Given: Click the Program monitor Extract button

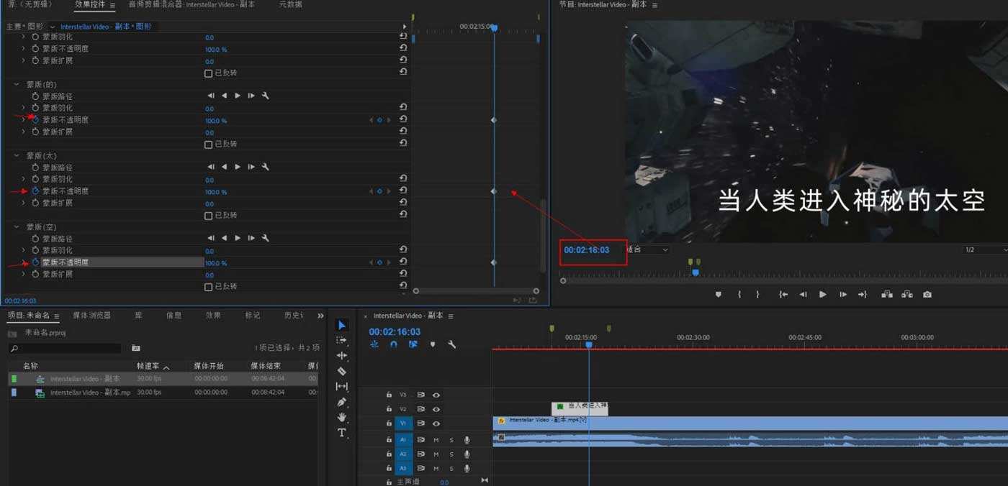Looking at the screenshot, I should (906, 294).
